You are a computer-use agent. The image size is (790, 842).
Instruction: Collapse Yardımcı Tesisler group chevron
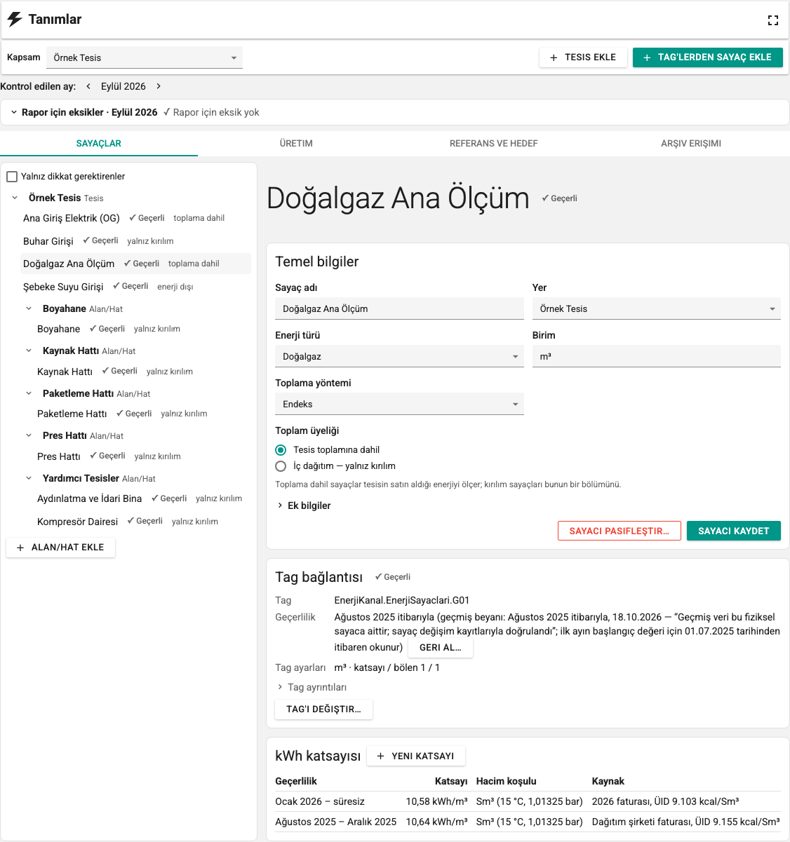pos(29,478)
